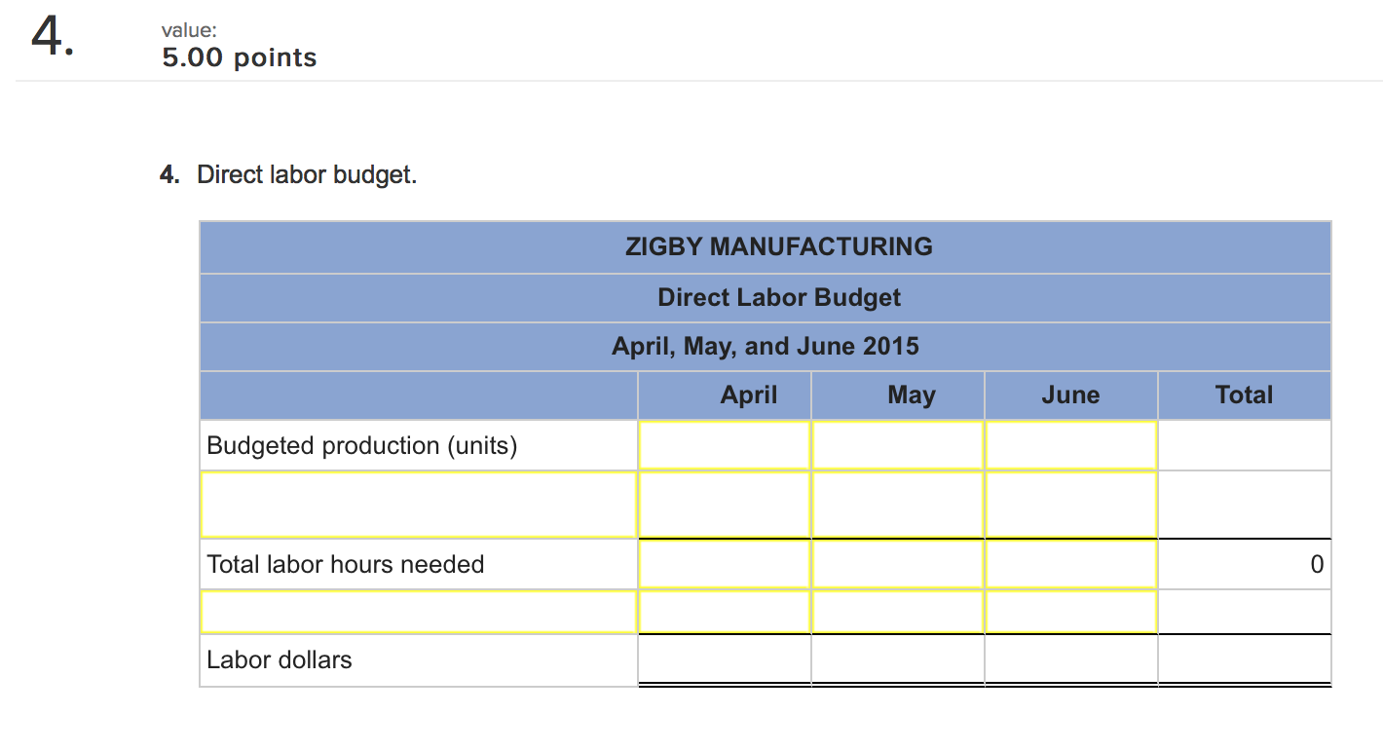
Task: Focus June cell in row above Labor dollars
Action: pyautogui.click(x=1071, y=612)
